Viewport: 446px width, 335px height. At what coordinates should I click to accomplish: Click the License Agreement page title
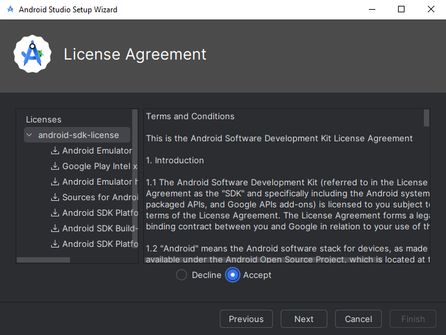(x=135, y=54)
